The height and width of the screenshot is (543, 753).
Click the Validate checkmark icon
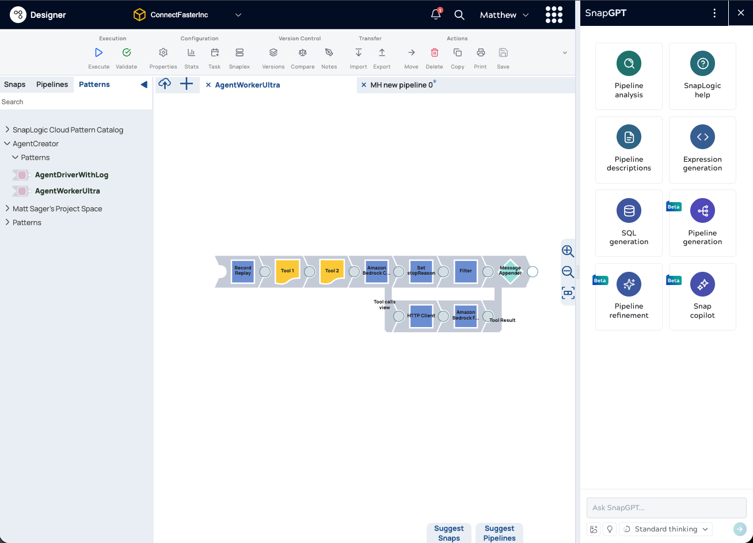(x=127, y=52)
